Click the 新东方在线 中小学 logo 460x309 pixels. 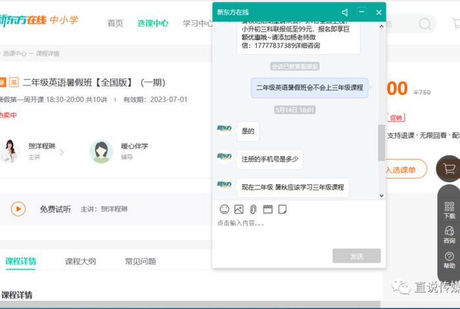[39, 20]
